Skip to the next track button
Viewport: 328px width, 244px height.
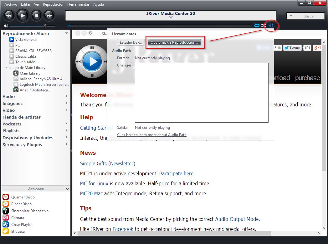pyautogui.click(x=49, y=15)
